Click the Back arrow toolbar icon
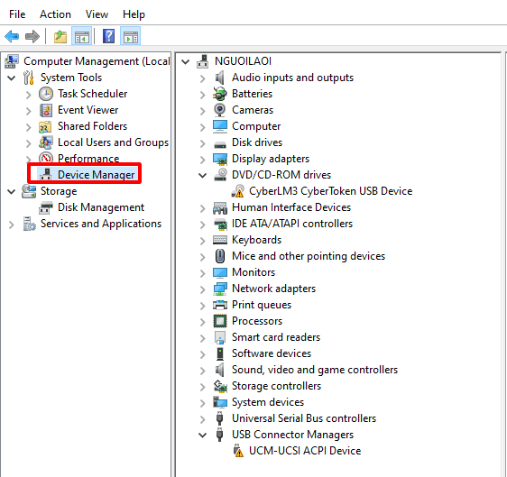 (12, 36)
